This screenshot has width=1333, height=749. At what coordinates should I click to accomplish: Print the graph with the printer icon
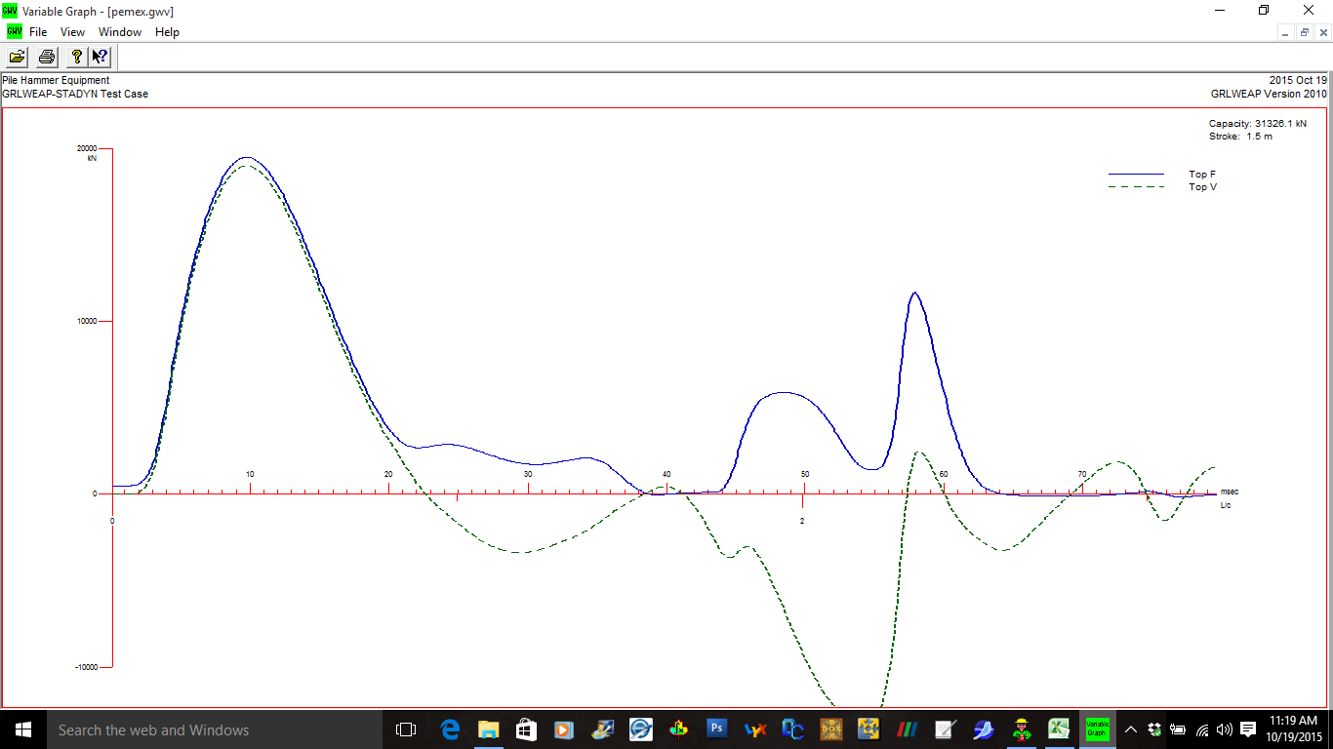tap(45, 57)
